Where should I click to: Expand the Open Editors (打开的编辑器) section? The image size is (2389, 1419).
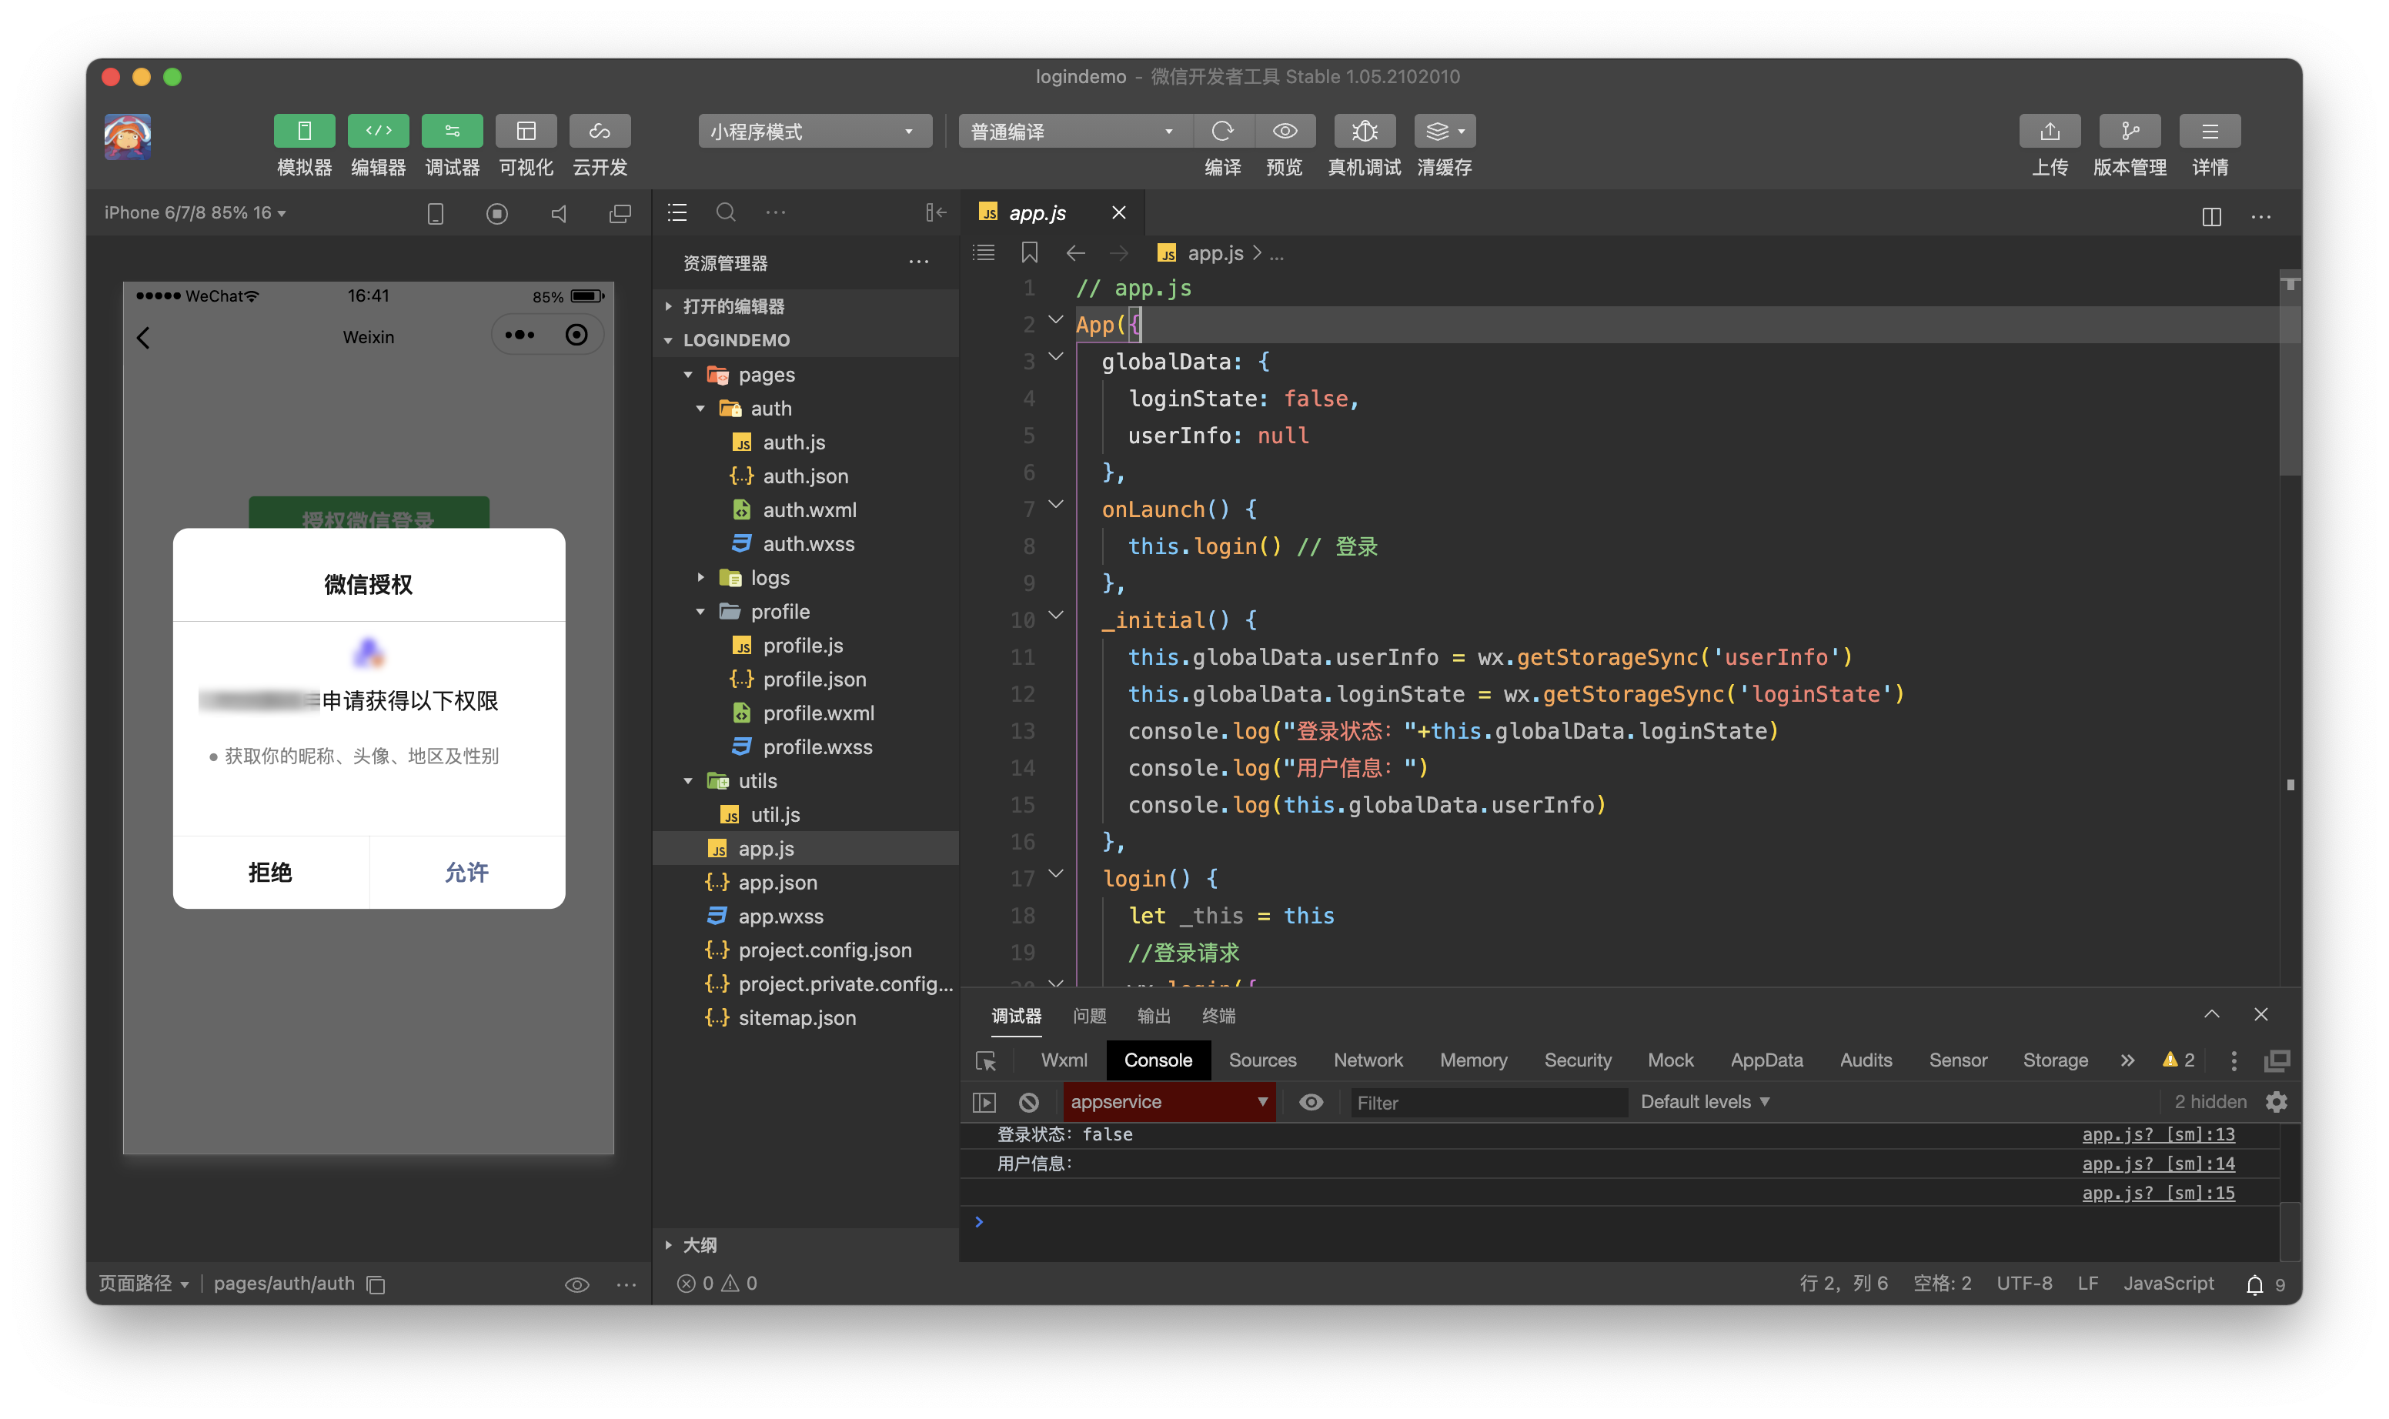coord(805,306)
